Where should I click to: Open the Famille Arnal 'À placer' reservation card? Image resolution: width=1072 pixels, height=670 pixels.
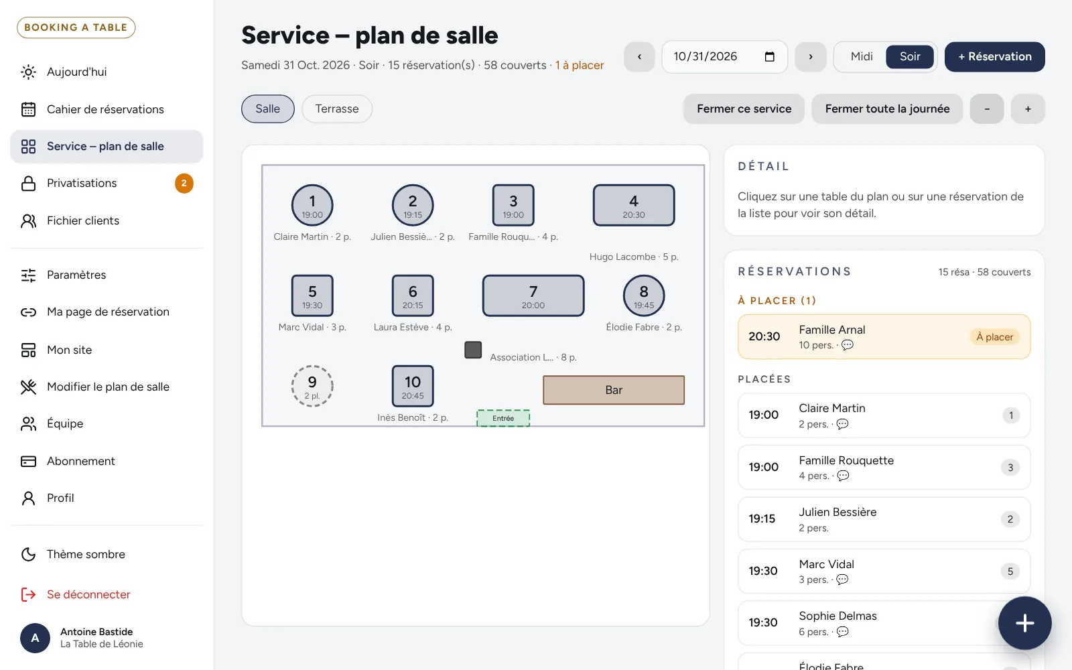pos(884,337)
